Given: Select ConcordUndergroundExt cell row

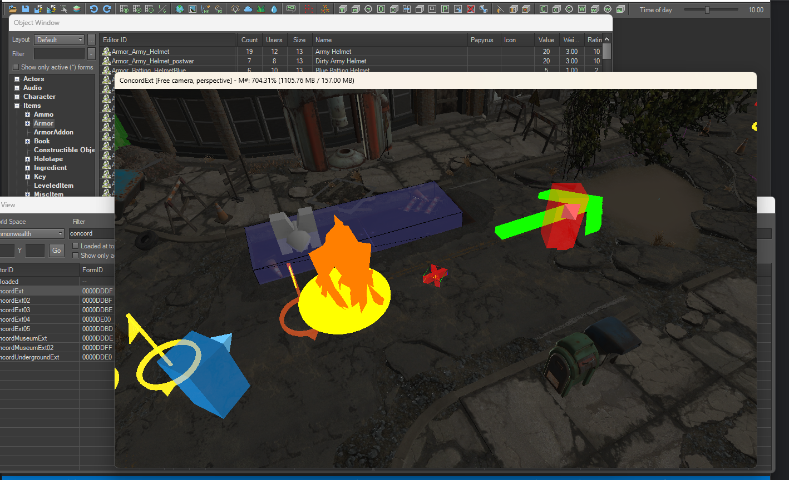Looking at the screenshot, I should (57, 357).
